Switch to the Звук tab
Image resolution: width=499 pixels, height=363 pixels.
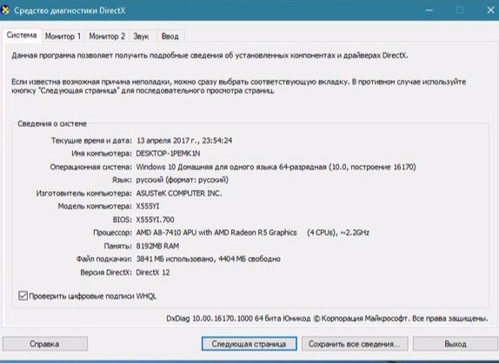click(x=141, y=36)
